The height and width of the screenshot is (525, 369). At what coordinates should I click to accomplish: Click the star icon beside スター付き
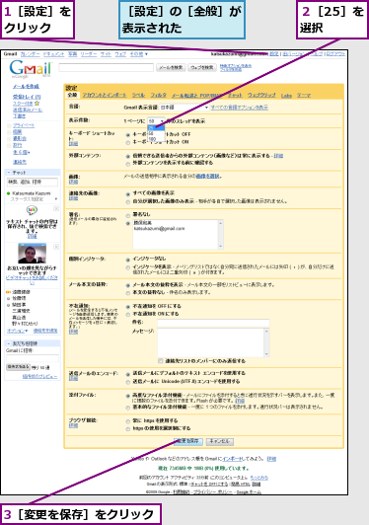point(37,103)
